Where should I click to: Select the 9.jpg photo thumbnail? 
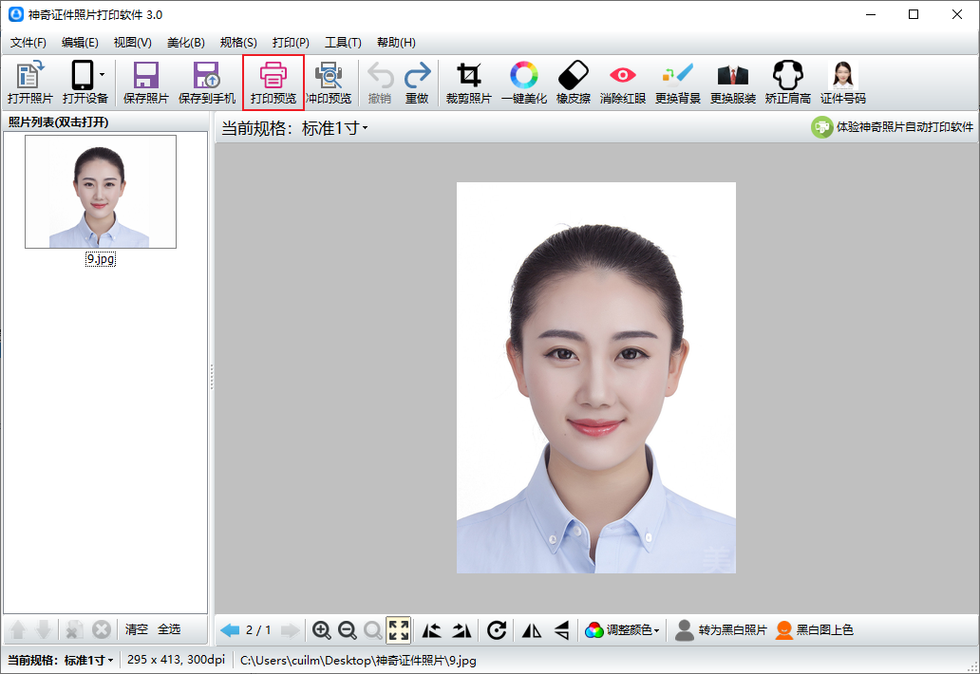coord(101,193)
